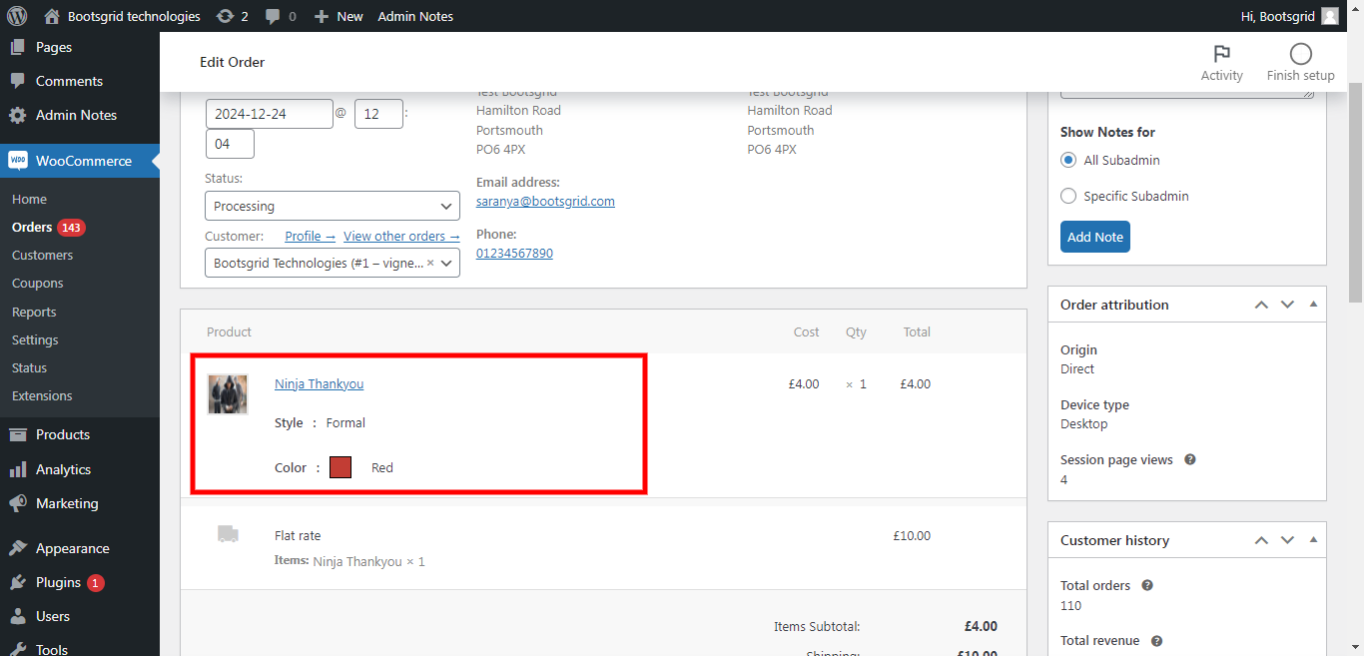Click the Tools wrench icon
The height and width of the screenshot is (656, 1364).
[x=17, y=649]
